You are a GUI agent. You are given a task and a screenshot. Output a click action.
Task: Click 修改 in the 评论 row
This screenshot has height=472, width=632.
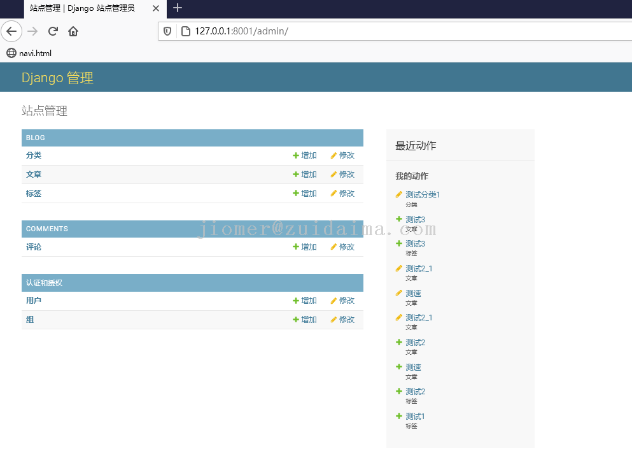coord(342,247)
